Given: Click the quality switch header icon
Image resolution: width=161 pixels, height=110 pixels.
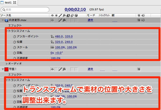Looking at the screenshot, I should 60,15.
